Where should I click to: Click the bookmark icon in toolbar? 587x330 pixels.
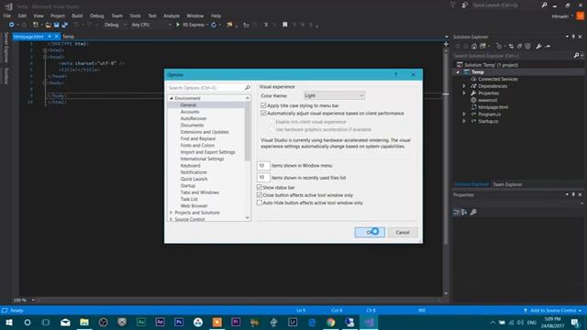(285, 25)
